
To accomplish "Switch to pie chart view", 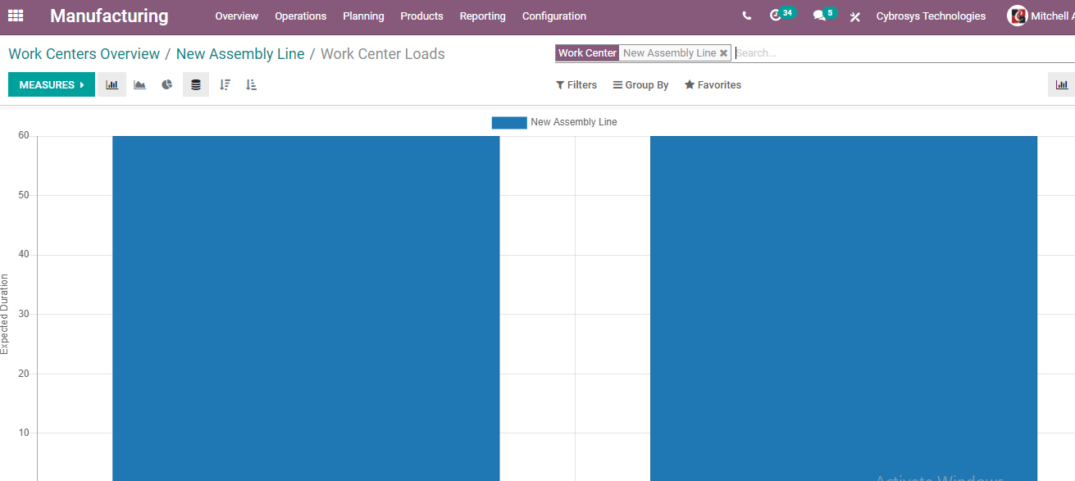I will coord(167,84).
